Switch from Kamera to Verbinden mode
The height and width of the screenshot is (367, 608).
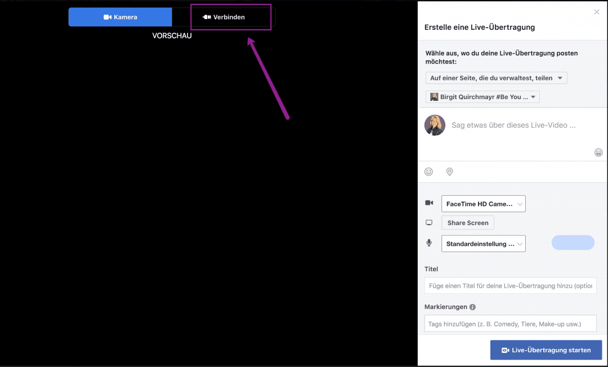pos(230,17)
